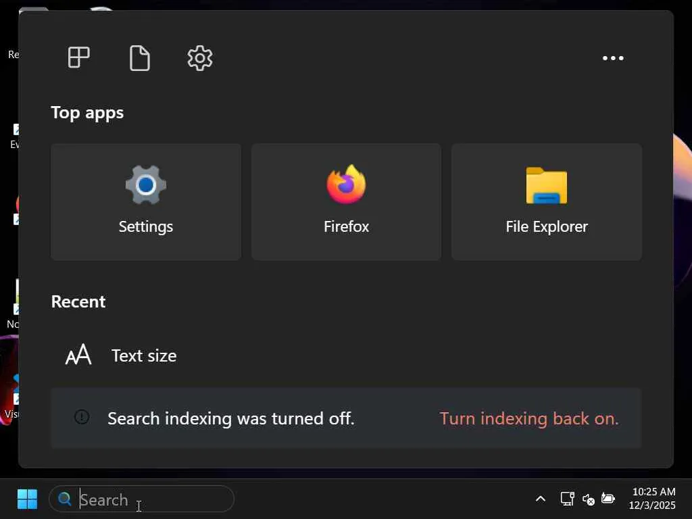
Task: Open the Windows Start menu
Action: coord(27,499)
